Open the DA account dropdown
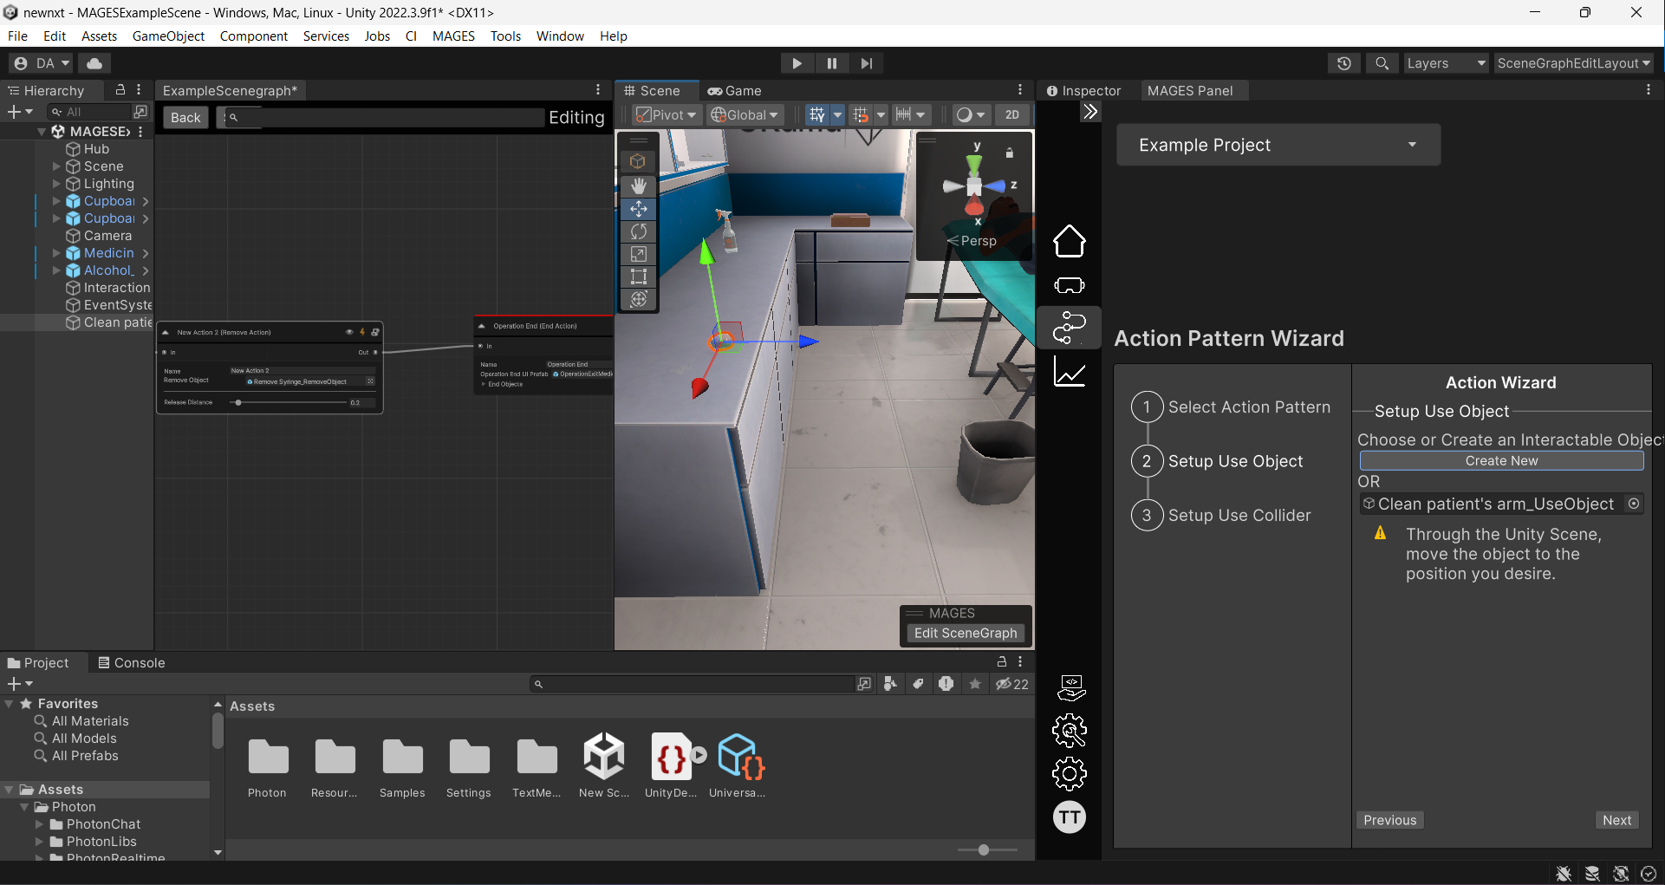Screen dimensions: 1665x885 [x=42, y=63]
